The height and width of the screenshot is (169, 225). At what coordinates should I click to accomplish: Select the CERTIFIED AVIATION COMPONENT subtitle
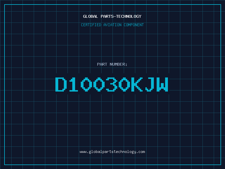(112, 25)
